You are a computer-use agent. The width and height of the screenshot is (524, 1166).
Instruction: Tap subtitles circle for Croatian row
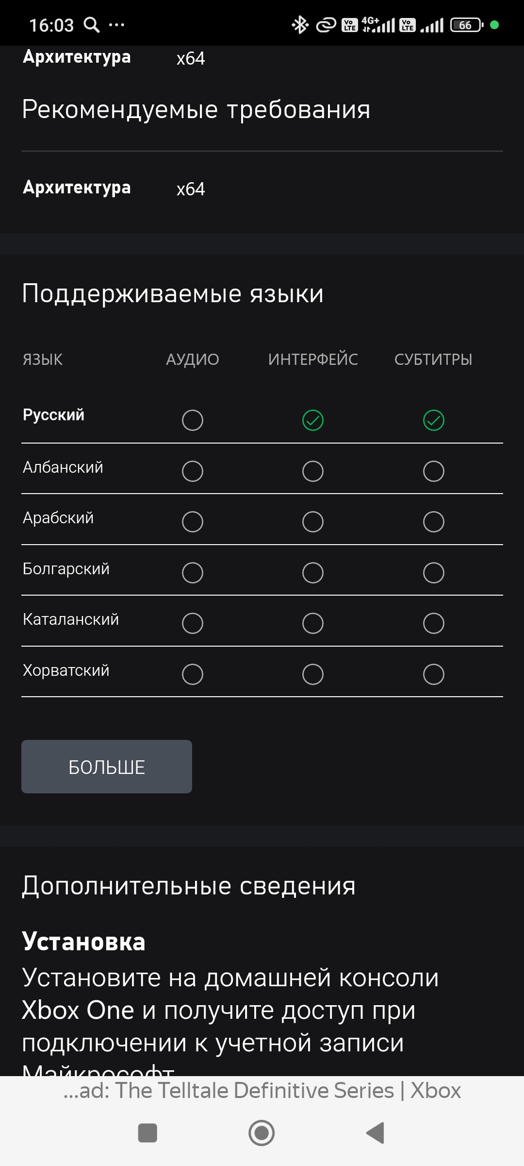tap(433, 674)
